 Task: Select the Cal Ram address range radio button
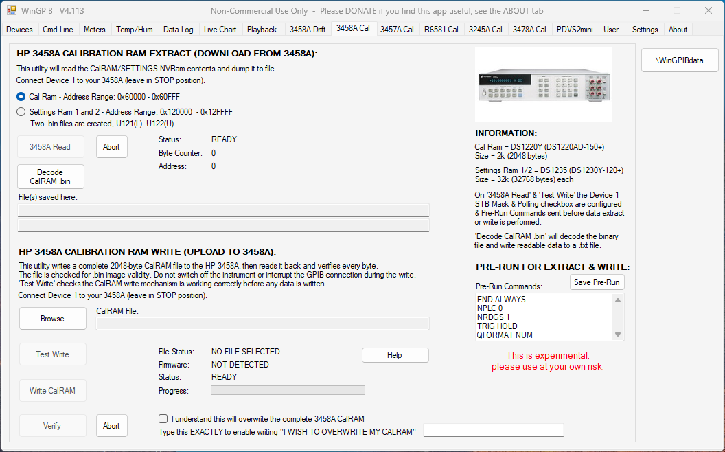[x=21, y=97]
